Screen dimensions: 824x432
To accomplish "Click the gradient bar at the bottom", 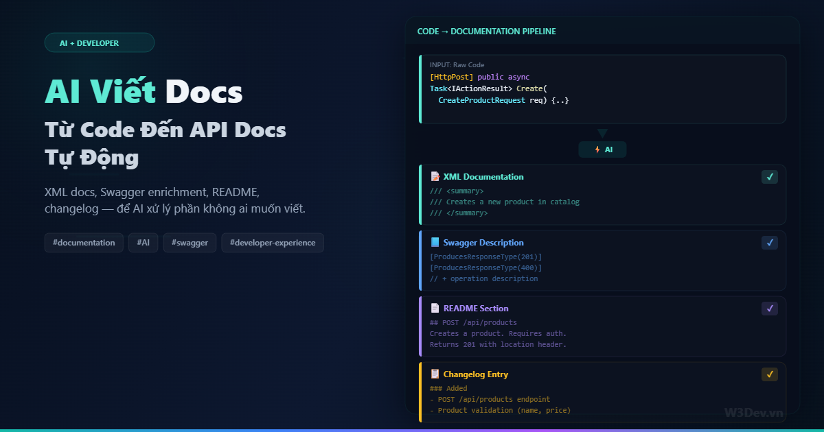I will [412, 429].
